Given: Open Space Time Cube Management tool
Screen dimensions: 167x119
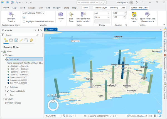Looking at the screenshot, I should [x=148, y=14].
